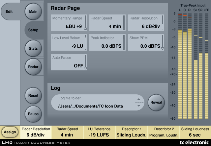Viewport: 211px width, 146px height.
Task: Click the Show PPM slider
Action: pyautogui.click(x=163, y=42)
